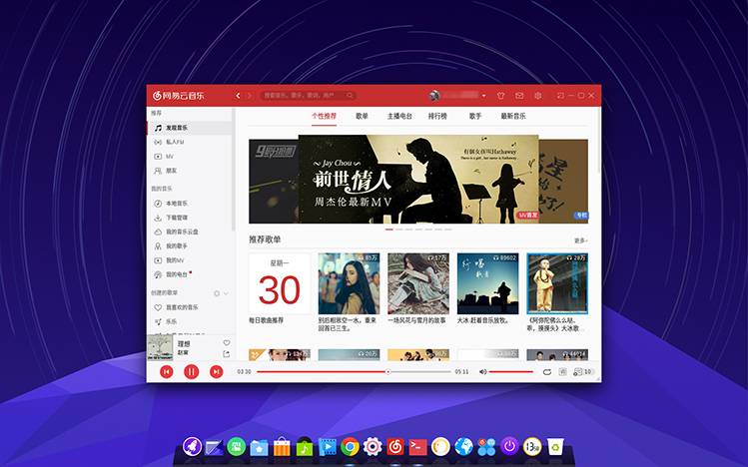748x467 pixels.
Task: Open 私人FM in the sidebar
Action: click(x=176, y=143)
